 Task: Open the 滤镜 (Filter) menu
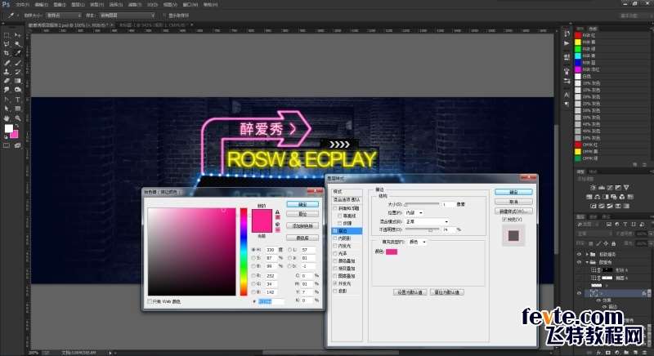coord(134,5)
